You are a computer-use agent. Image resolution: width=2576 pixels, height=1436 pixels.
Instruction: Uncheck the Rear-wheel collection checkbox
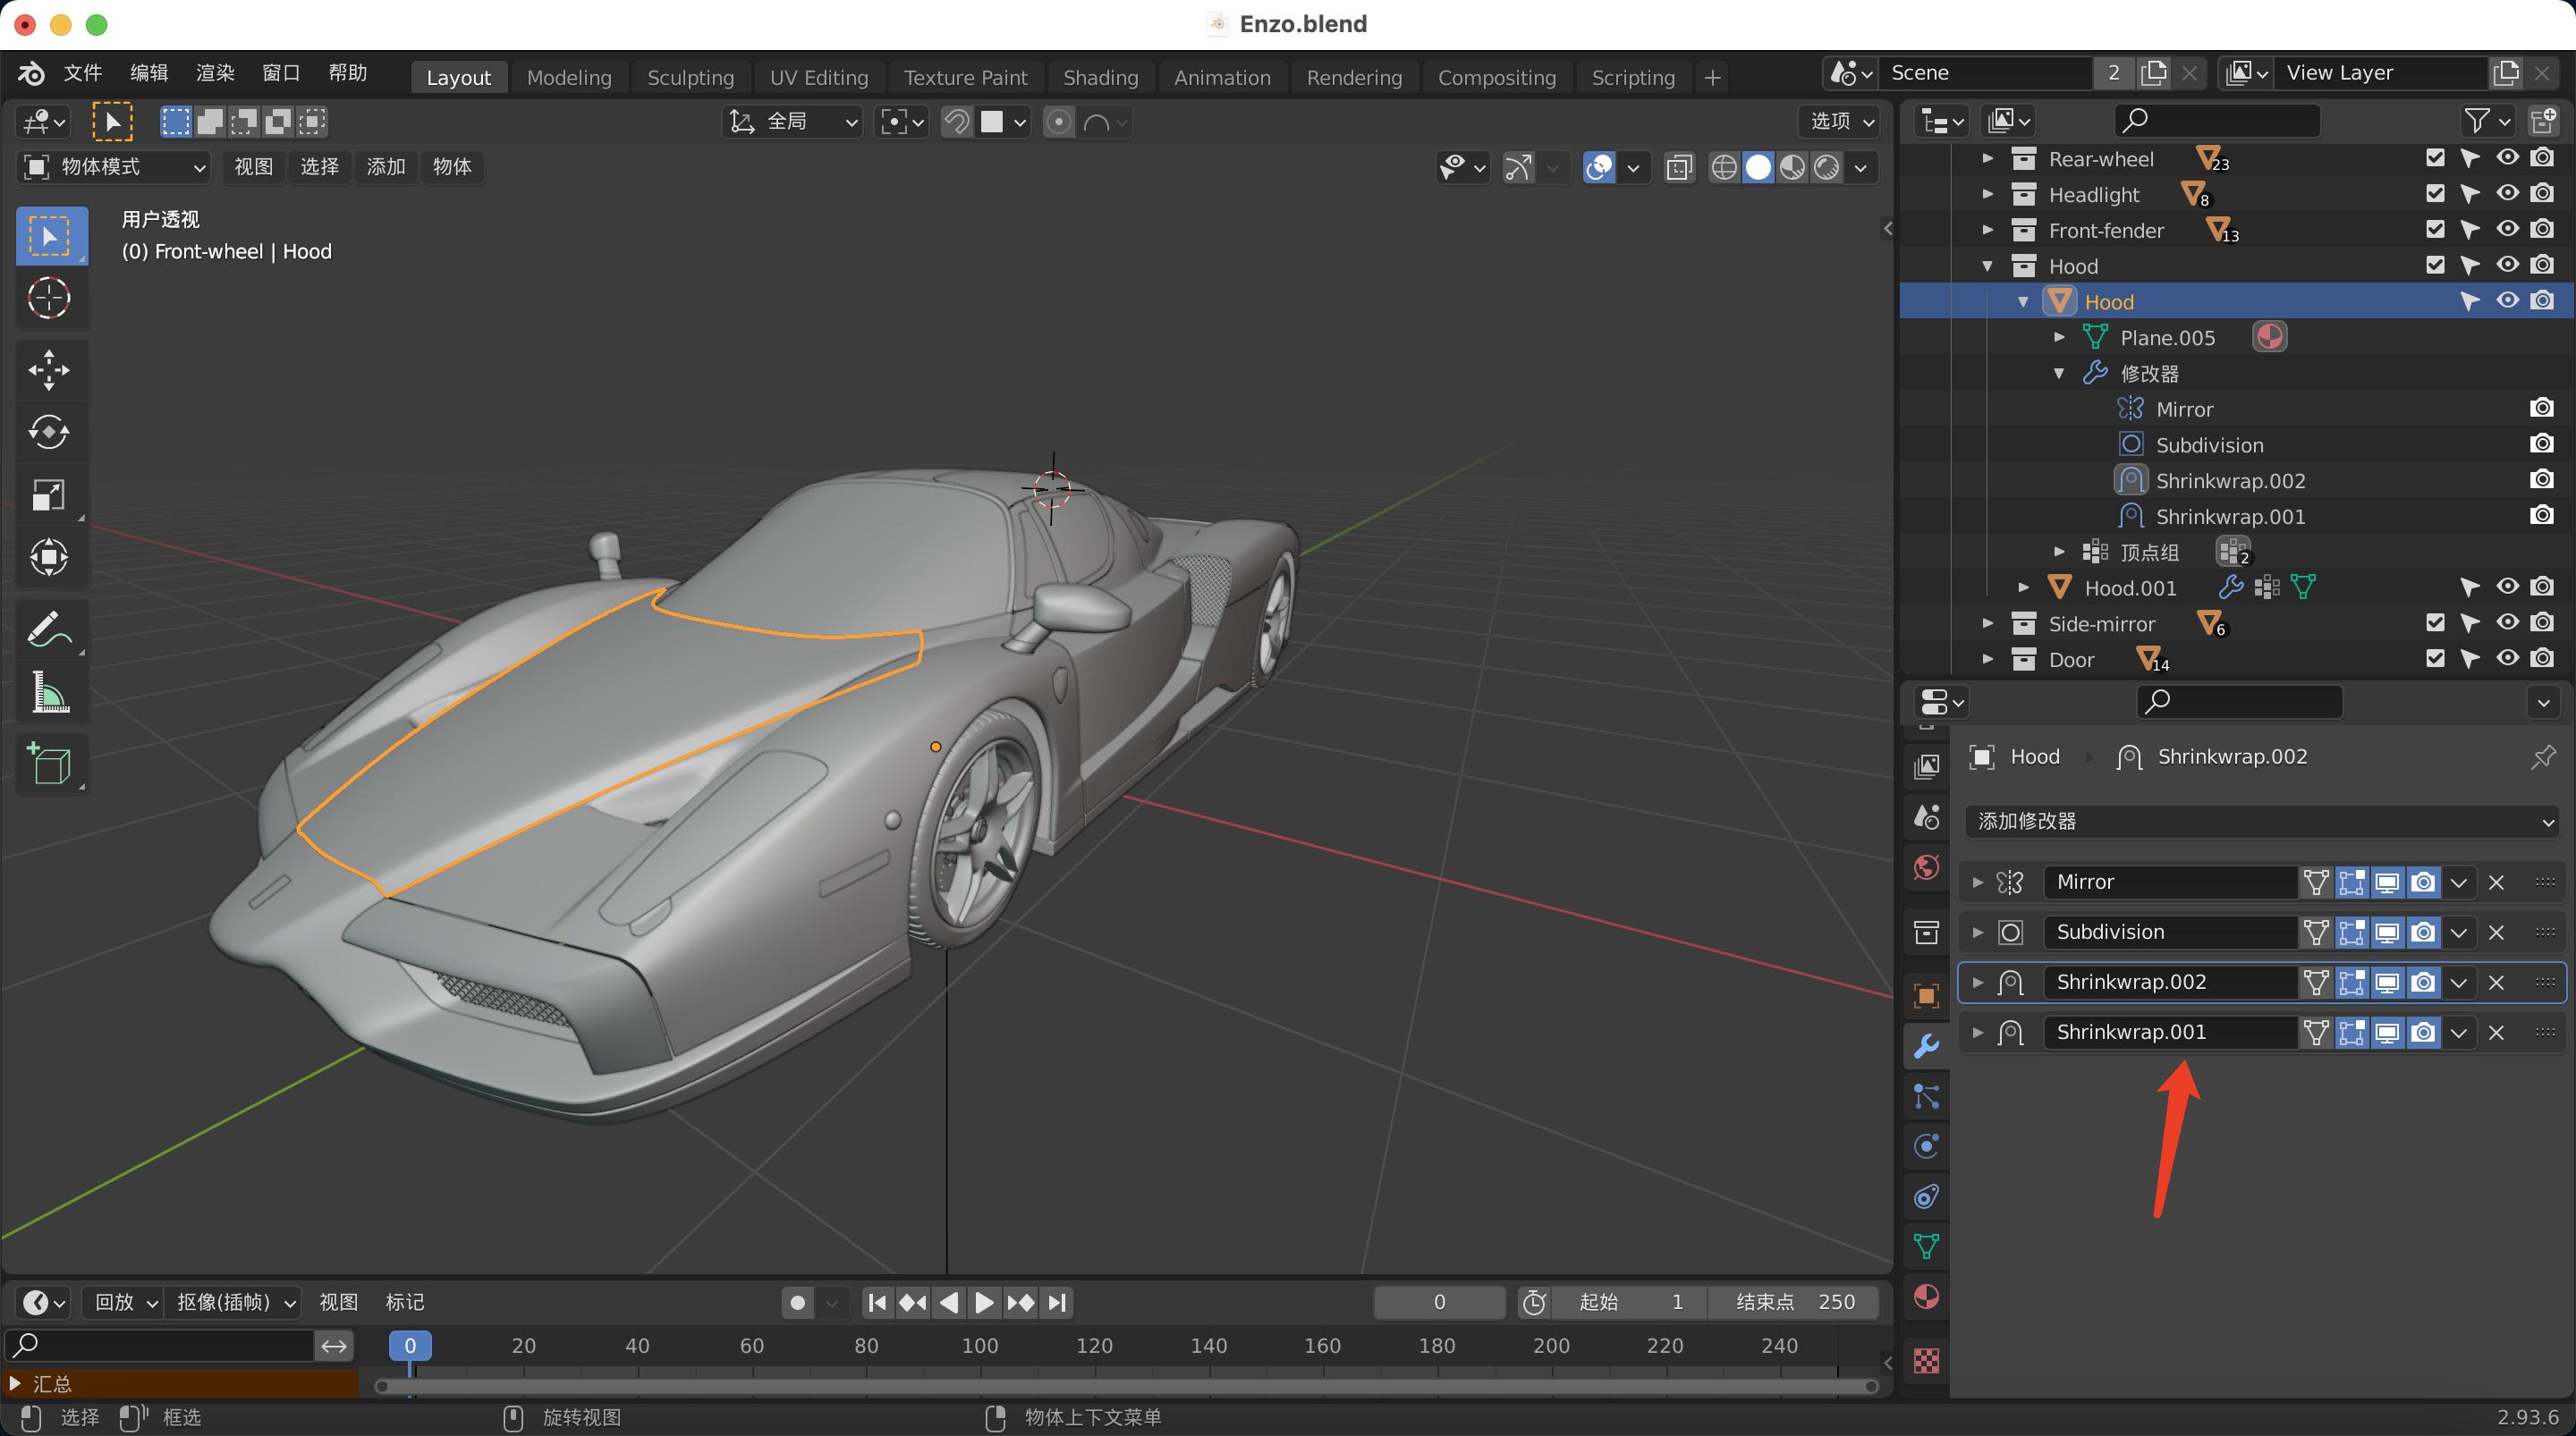click(2435, 158)
